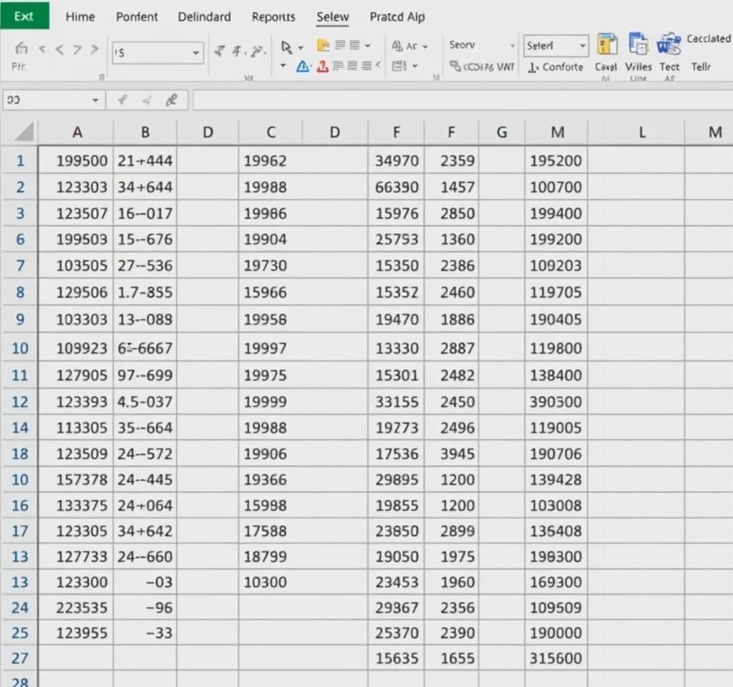Image resolution: width=733 pixels, height=687 pixels.
Task: Select the cursor pointer tool icon
Action: pyautogui.click(x=287, y=47)
